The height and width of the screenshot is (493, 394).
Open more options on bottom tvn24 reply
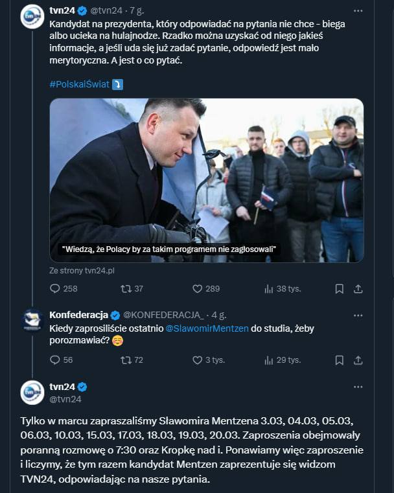[358, 387]
